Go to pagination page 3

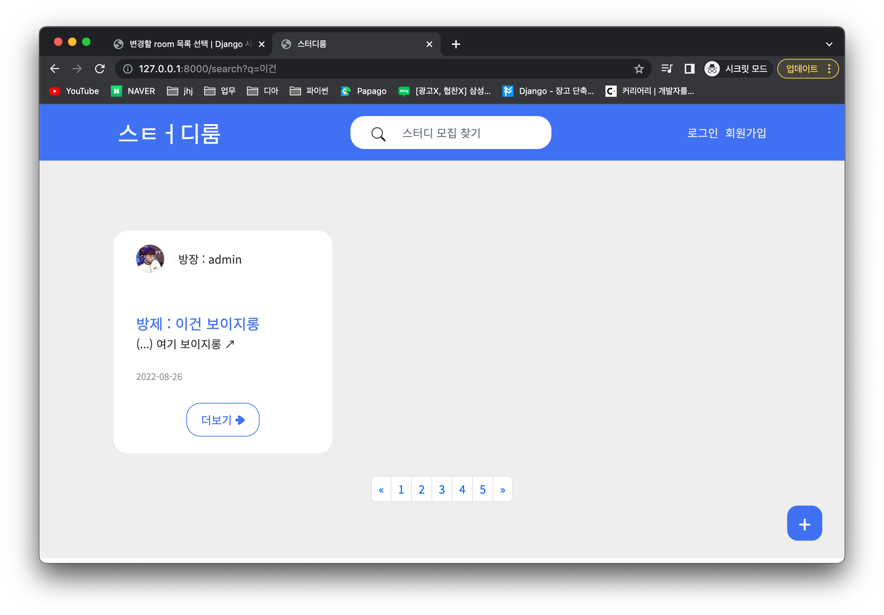coord(442,489)
